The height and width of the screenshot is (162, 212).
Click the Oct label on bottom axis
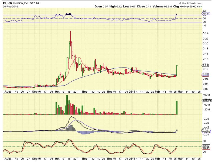pyautogui.click(x=57, y=159)
